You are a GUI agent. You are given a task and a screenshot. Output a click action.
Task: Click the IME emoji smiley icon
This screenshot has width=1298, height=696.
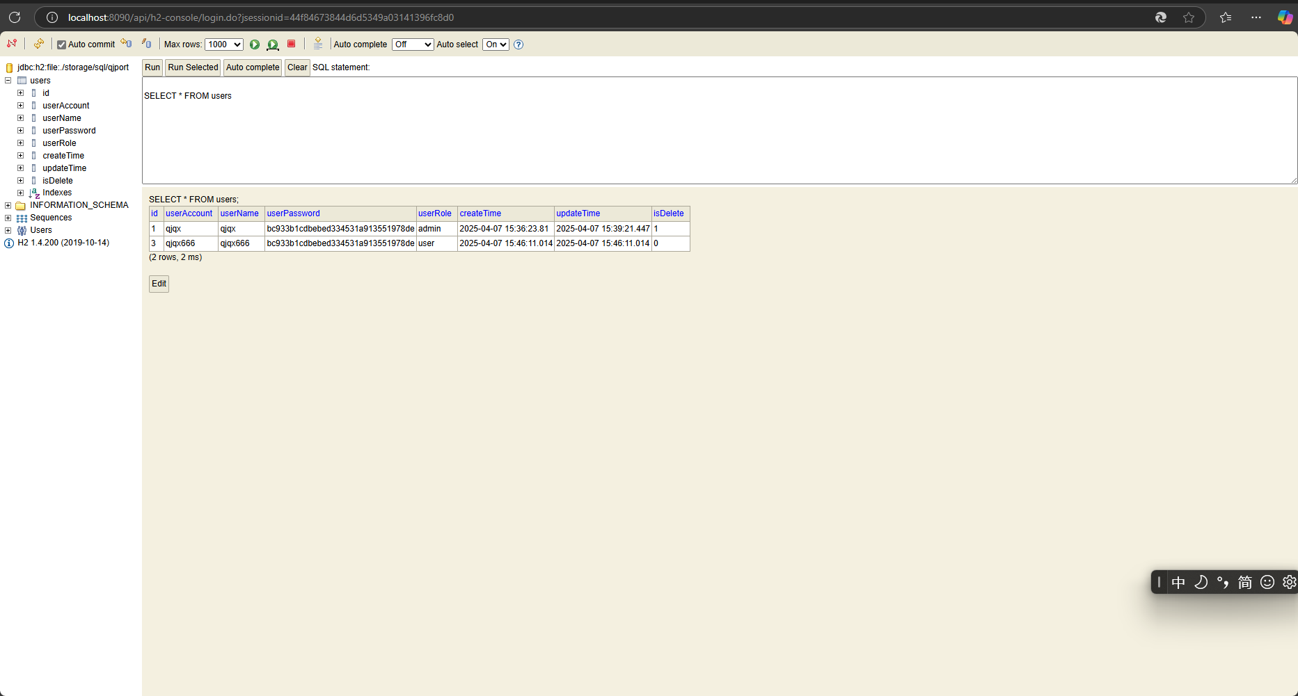(x=1267, y=582)
